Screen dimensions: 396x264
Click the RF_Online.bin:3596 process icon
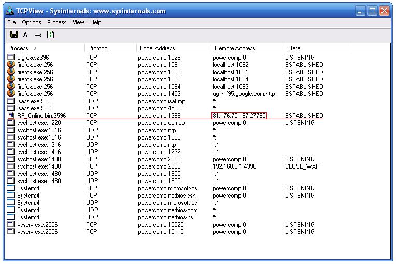(11, 116)
